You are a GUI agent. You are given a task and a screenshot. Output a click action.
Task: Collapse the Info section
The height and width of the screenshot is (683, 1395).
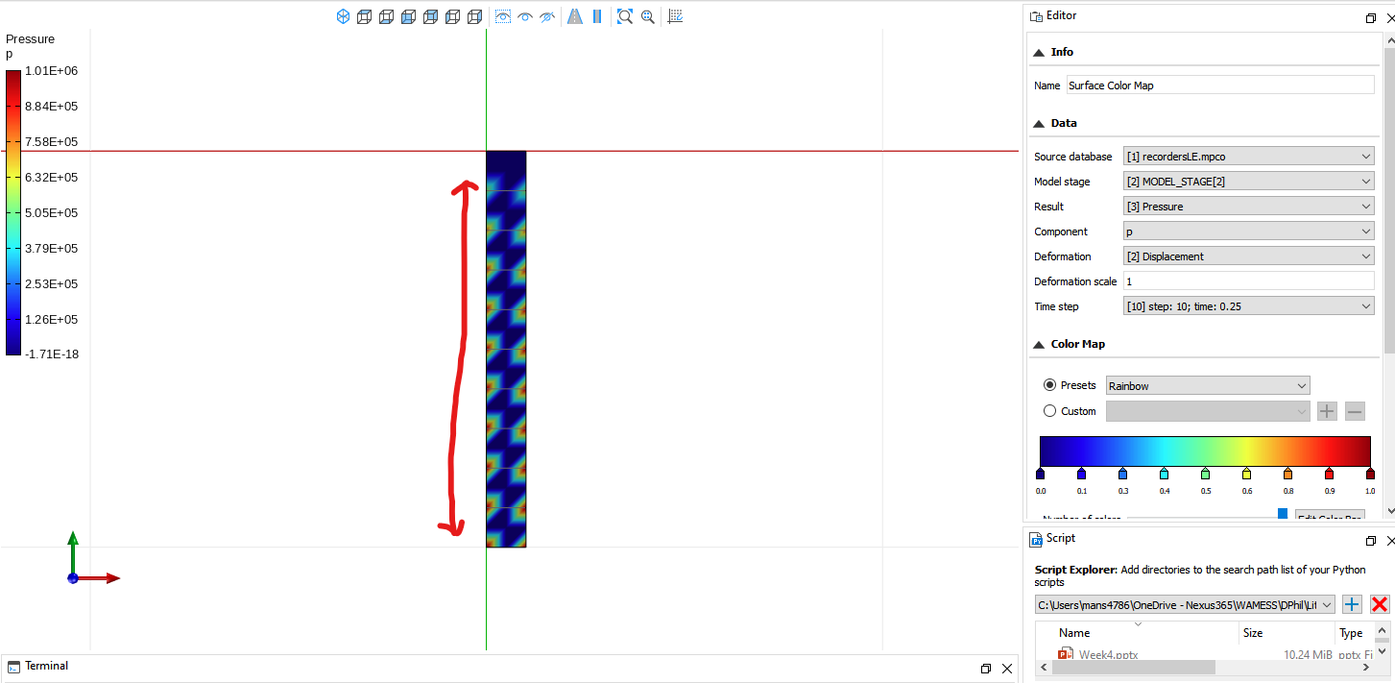1039,53
